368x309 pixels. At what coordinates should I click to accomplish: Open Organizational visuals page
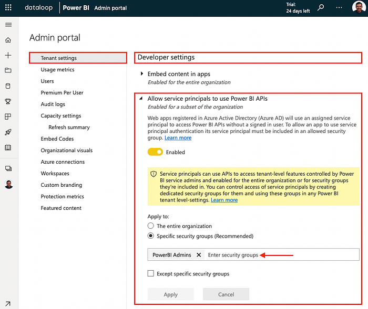[x=67, y=150]
